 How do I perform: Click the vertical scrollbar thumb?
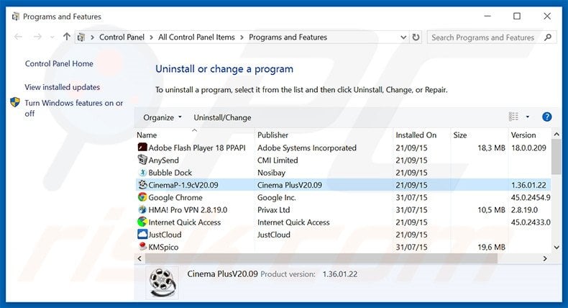pos(556,157)
